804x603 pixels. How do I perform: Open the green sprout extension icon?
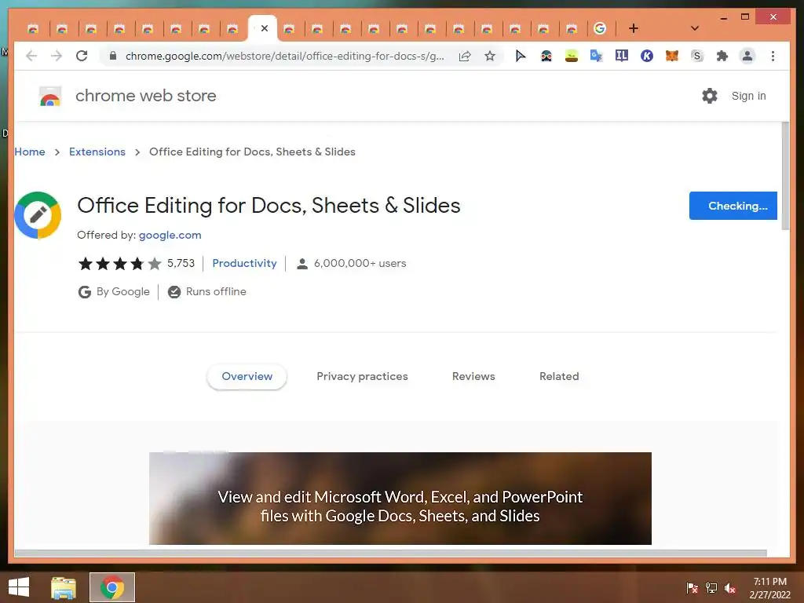pos(572,56)
